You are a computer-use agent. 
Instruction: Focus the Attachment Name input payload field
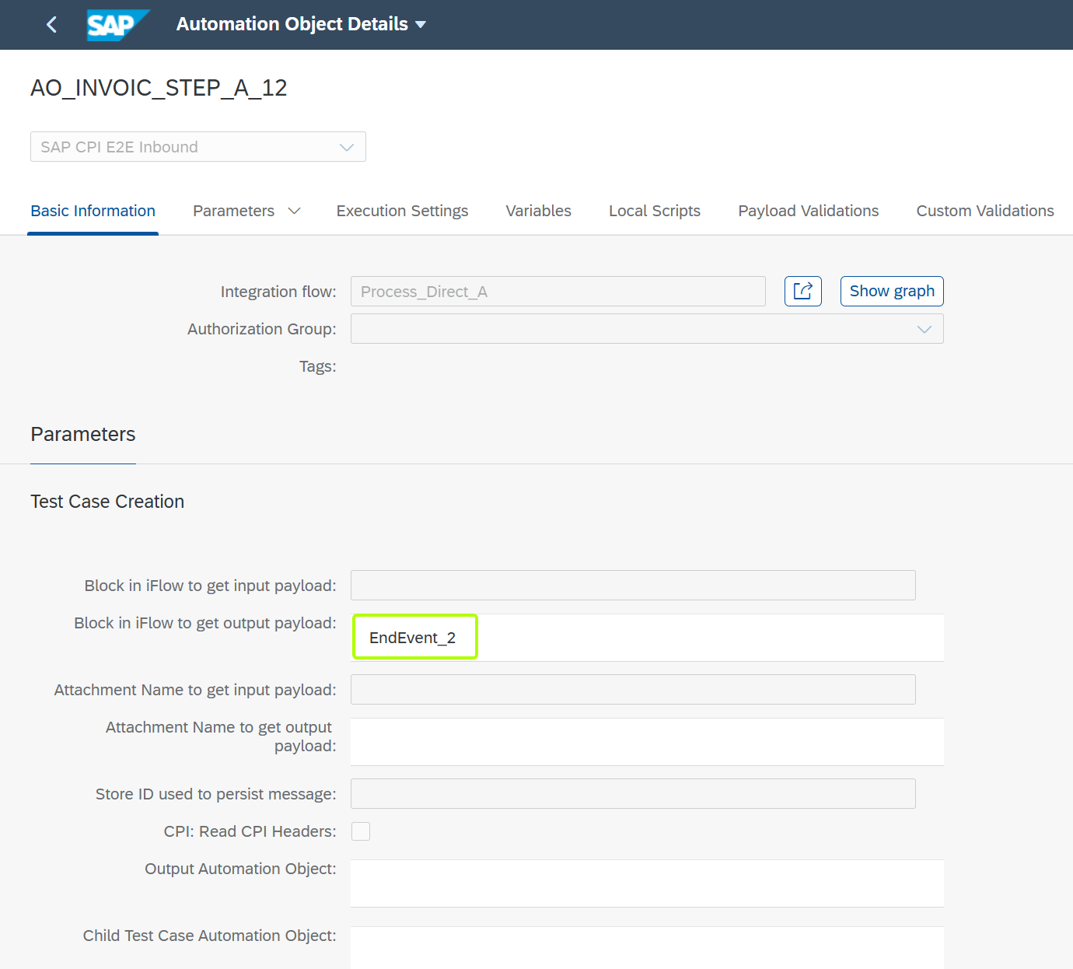(x=633, y=690)
